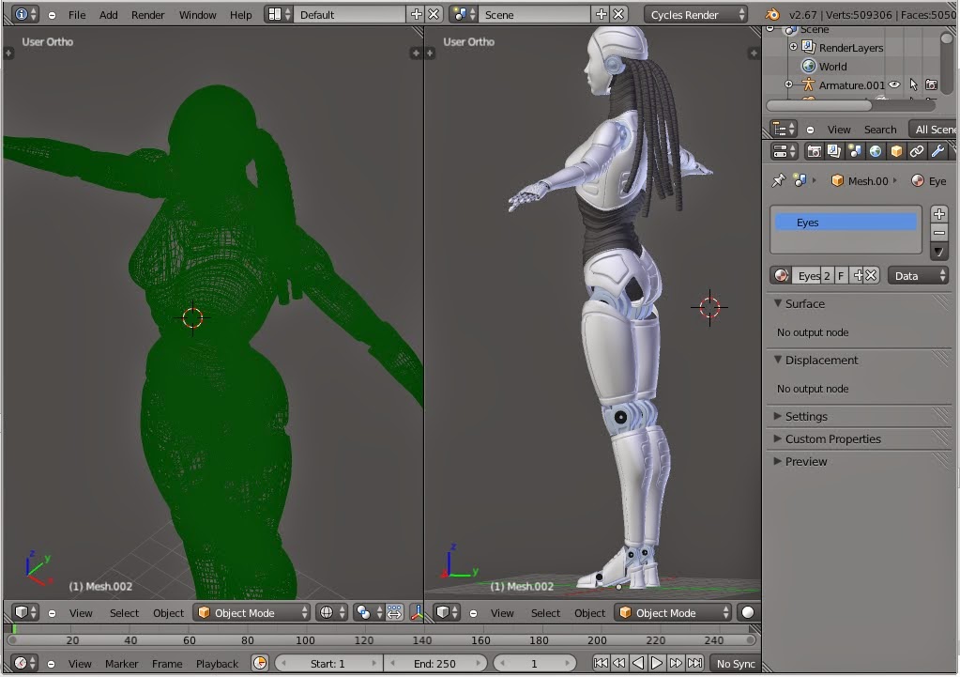Toggle Armature.001 selectability cursor icon
The width and height of the screenshot is (960, 677).
913,85
